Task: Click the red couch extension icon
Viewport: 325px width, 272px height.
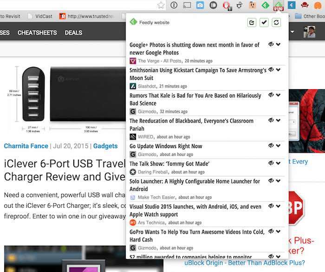Action: point(305,5)
